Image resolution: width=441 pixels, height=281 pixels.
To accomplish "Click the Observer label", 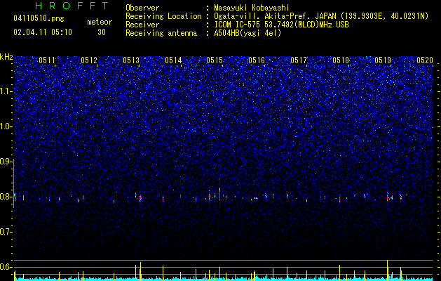I will (x=142, y=8).
